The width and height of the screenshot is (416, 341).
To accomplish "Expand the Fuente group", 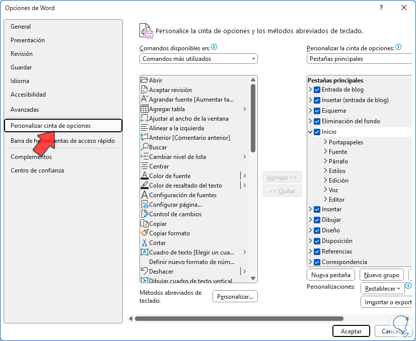I will (325, 151).
